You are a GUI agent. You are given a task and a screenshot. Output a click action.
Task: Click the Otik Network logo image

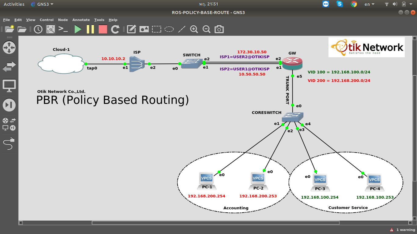tap(367, 47)
